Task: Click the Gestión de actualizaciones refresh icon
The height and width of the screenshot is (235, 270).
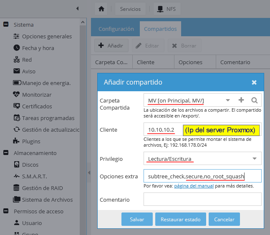Action: [x=17, y=129]
